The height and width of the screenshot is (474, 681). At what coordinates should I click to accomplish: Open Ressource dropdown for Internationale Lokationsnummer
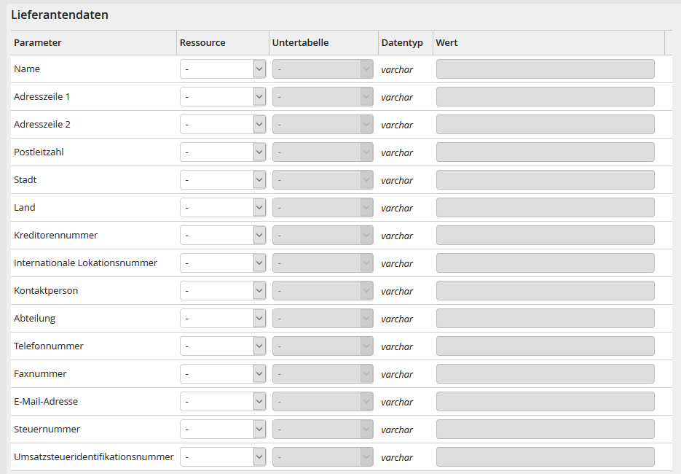[x=223, y=263]
